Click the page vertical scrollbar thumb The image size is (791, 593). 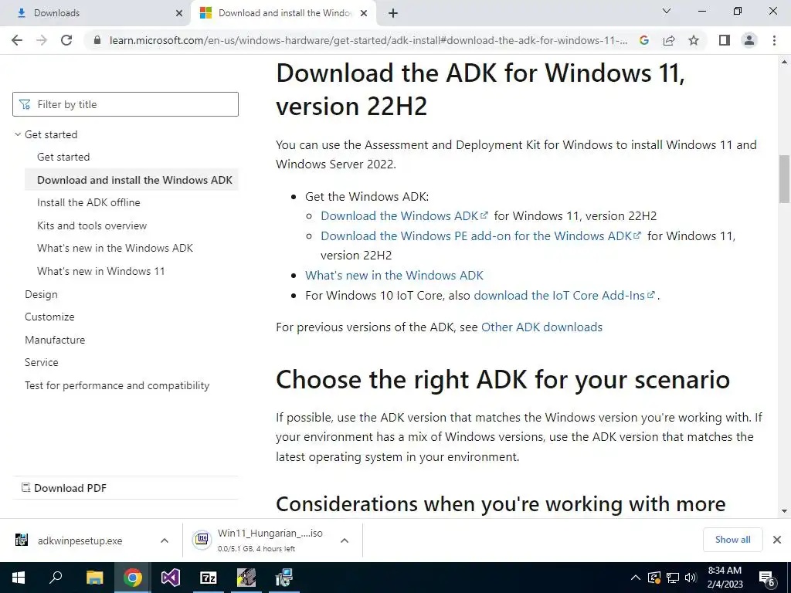[x=785, y=179]
